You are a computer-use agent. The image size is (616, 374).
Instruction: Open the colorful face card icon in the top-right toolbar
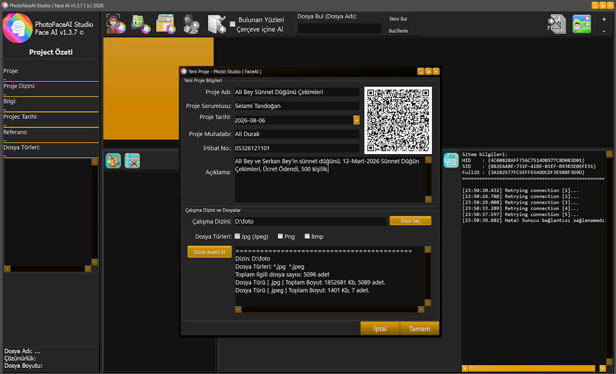582,24
